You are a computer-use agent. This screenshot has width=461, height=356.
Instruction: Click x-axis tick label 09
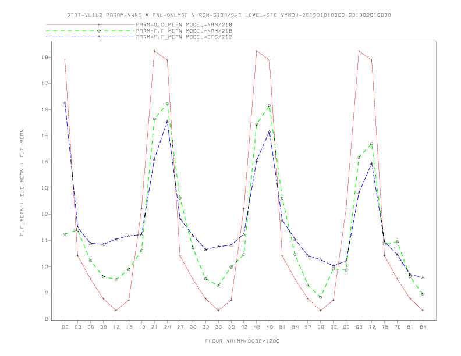click(103, 327)
